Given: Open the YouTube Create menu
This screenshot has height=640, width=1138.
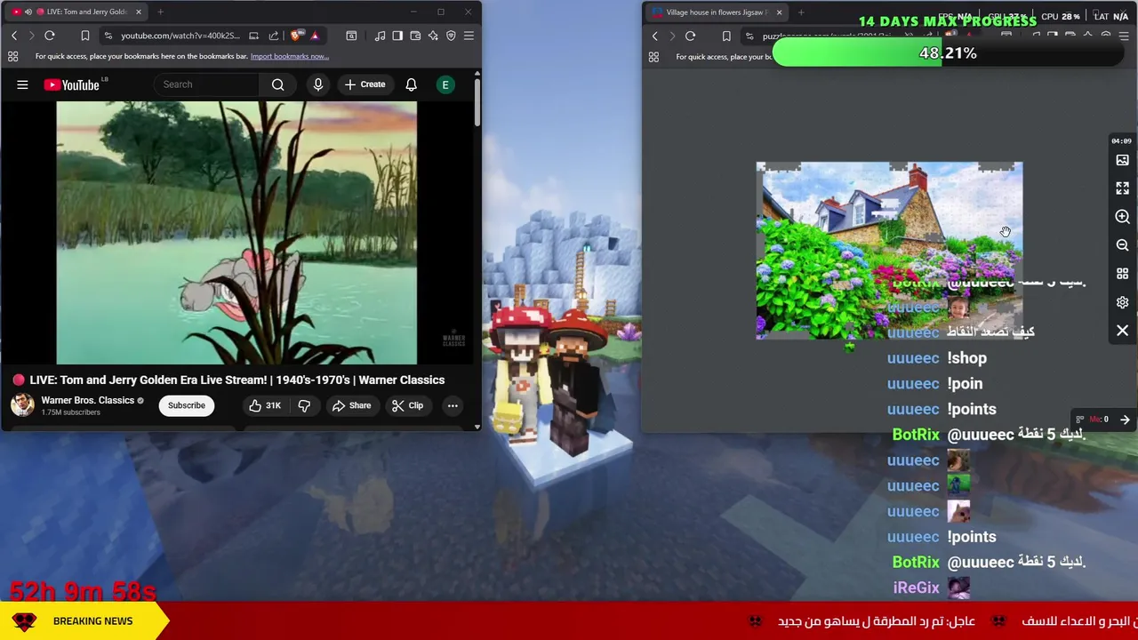Looking at the screenshot, I should pos(365,84).
